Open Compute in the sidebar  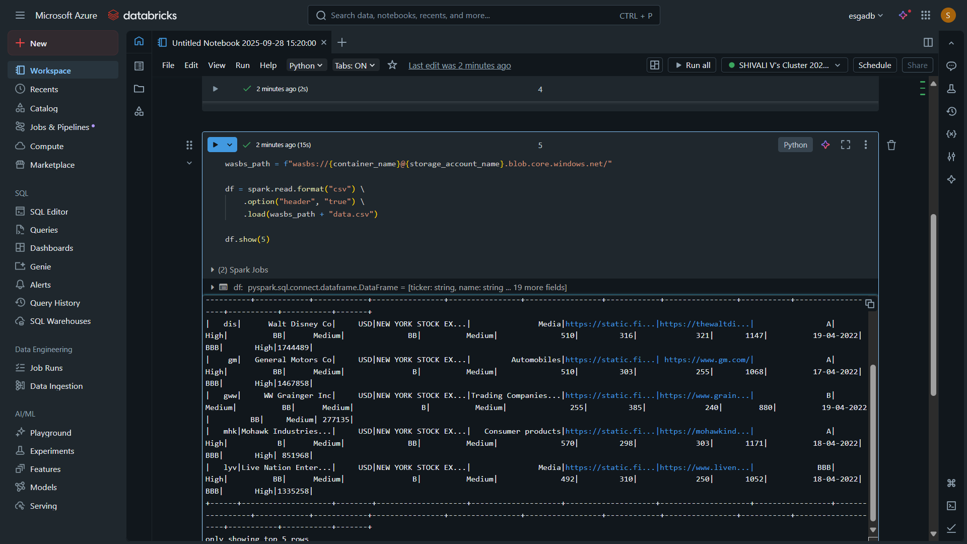(x=63, y=146)
